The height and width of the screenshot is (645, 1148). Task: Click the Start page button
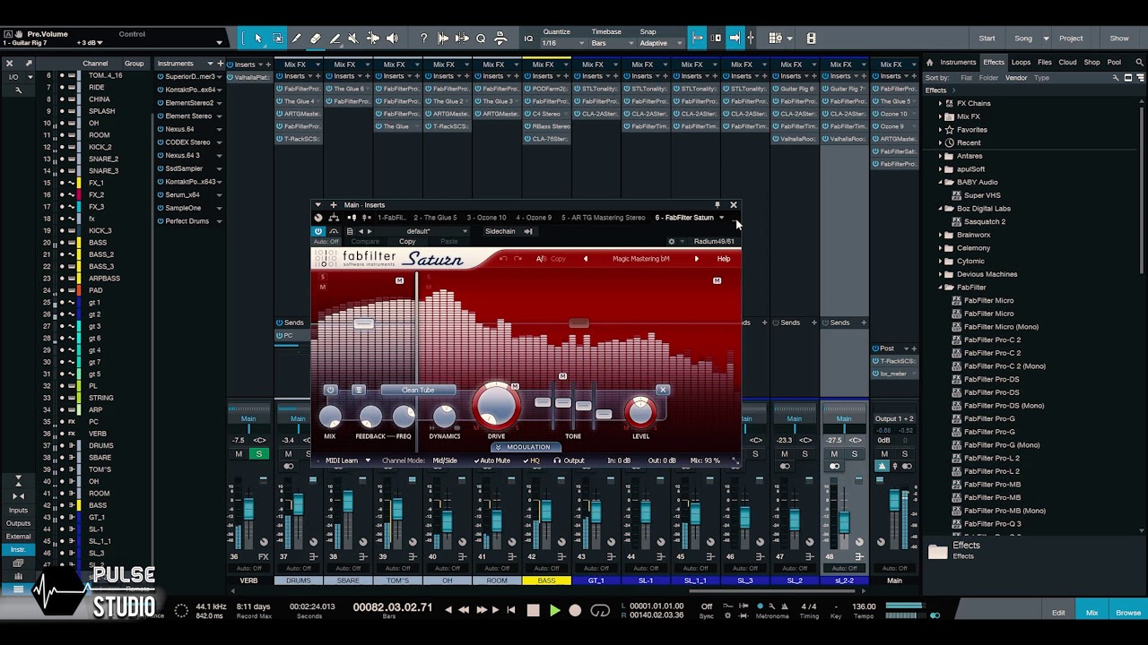(x=987, y=39)
